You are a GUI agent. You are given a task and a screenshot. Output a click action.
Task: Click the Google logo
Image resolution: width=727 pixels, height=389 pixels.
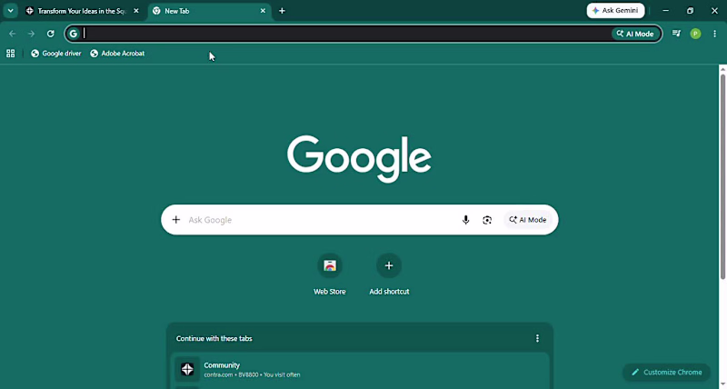point(359,158)
